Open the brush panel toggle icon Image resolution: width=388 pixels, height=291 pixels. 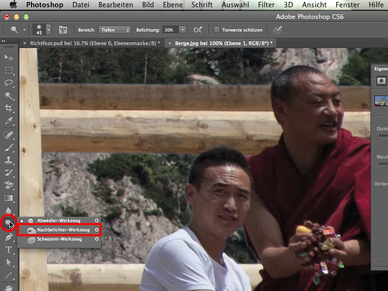[x=63, y=30]
